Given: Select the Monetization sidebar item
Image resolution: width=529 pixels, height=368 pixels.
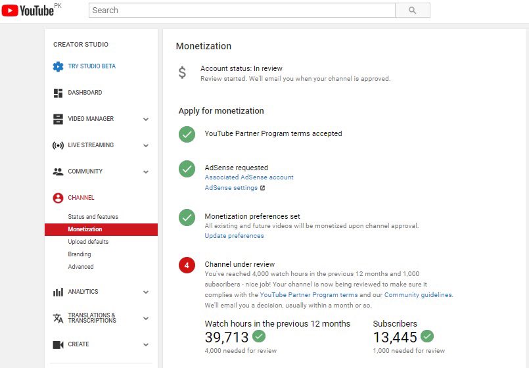Looking at the screenshot, I should click(101, 229).
